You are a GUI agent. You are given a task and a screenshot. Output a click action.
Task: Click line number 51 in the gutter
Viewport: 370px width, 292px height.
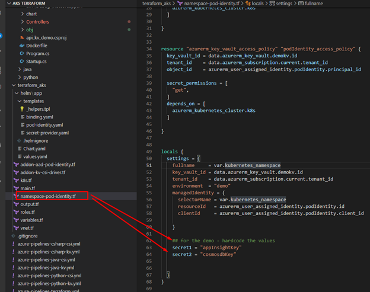(149, 165)
